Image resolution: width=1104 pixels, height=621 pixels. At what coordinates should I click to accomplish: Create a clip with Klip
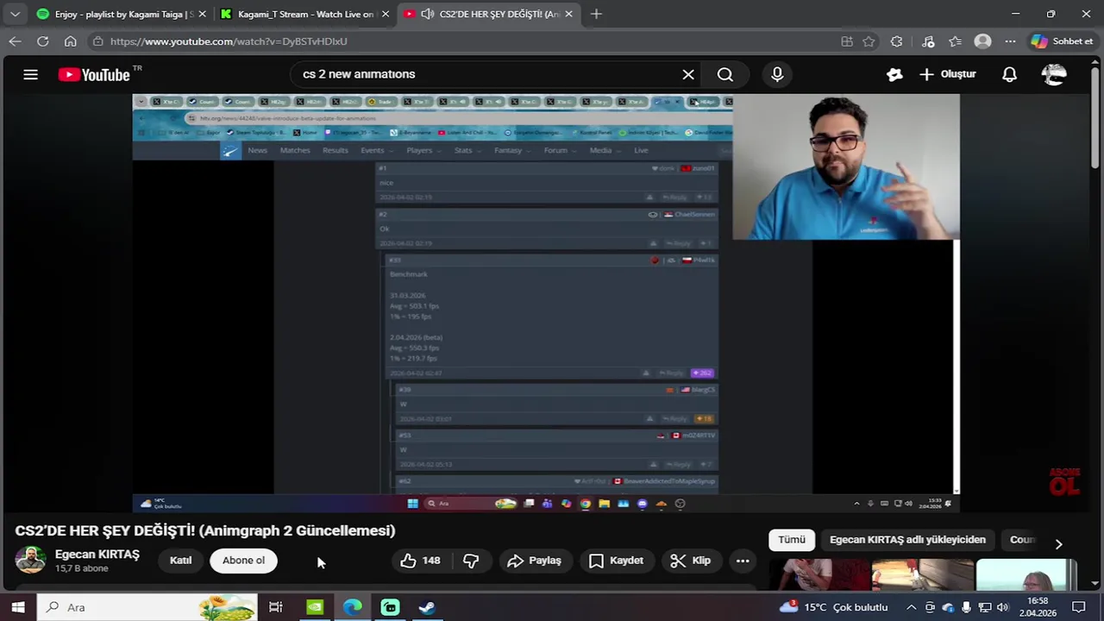click(x=691, y=561)
